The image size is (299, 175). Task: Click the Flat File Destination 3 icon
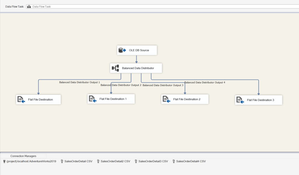coord(239,100)
